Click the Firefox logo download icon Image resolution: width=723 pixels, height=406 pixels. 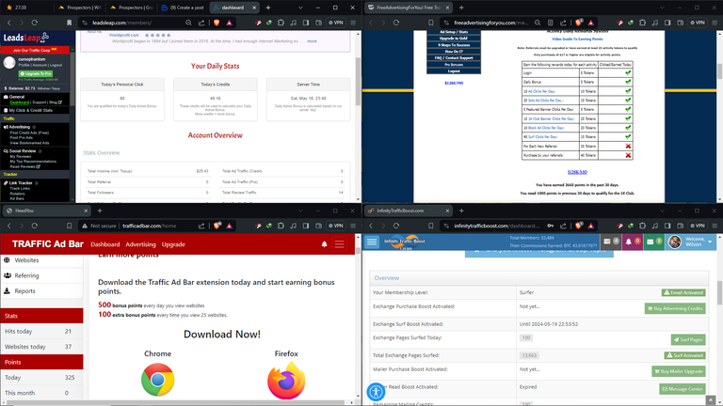pyautogui.click(x=286, y=381)
